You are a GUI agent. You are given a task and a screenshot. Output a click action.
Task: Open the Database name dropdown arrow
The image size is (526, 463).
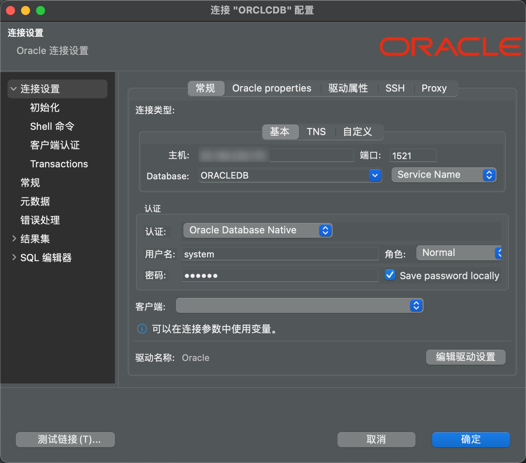pyautogui.click(x=375, y=175)
